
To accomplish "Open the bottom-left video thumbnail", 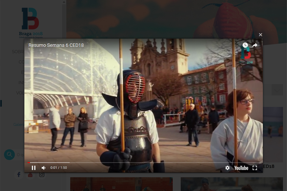I will click(121, 184).
